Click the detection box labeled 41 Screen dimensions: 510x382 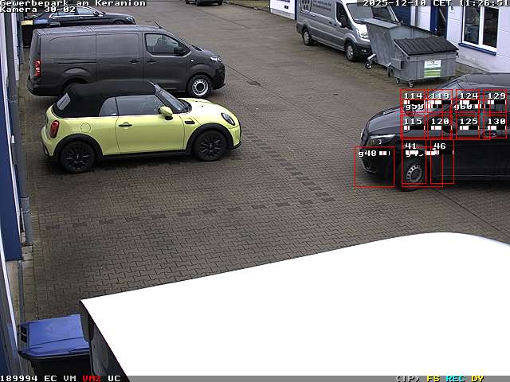point(414,163)
